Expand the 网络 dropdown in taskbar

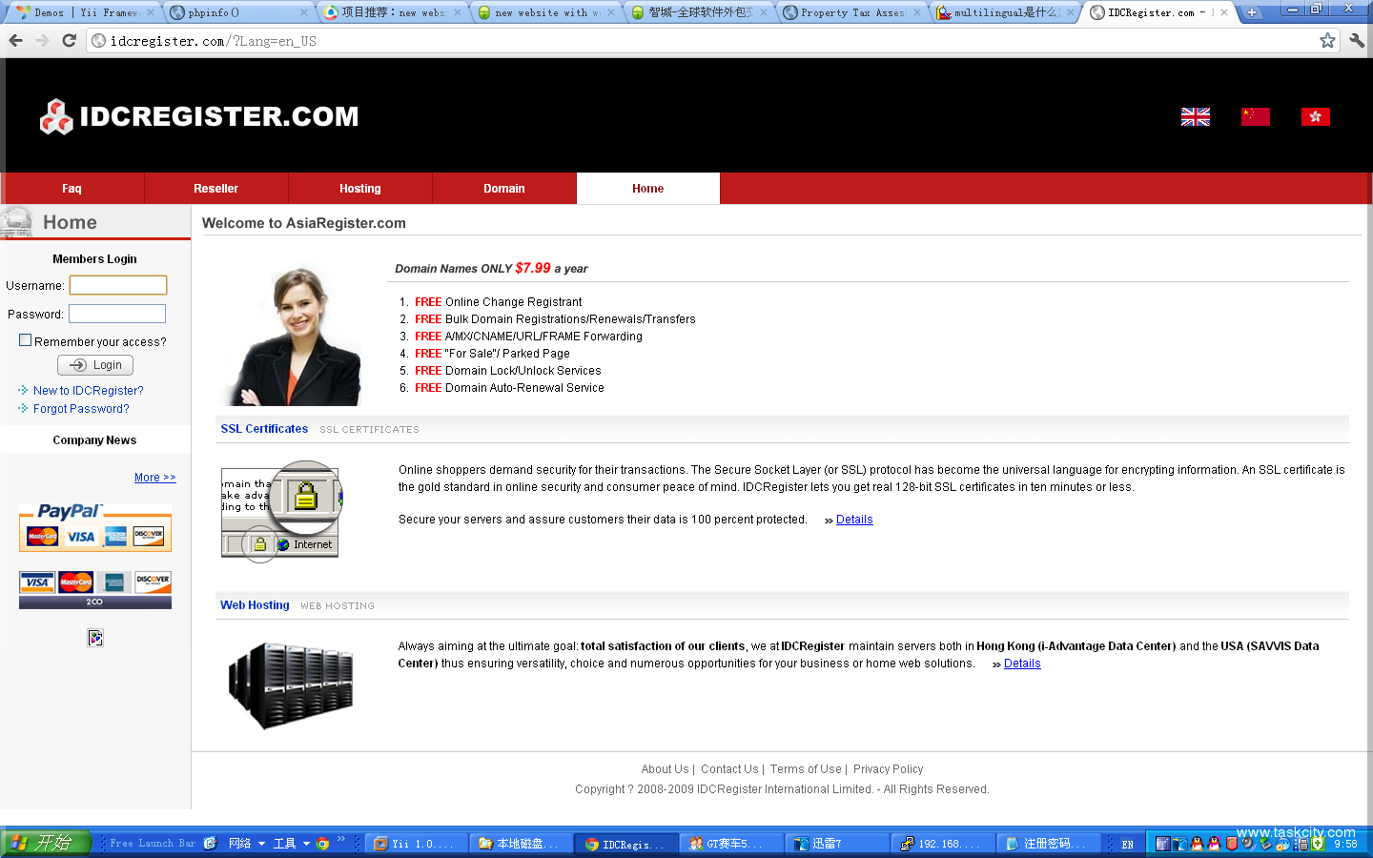(261, 844)
